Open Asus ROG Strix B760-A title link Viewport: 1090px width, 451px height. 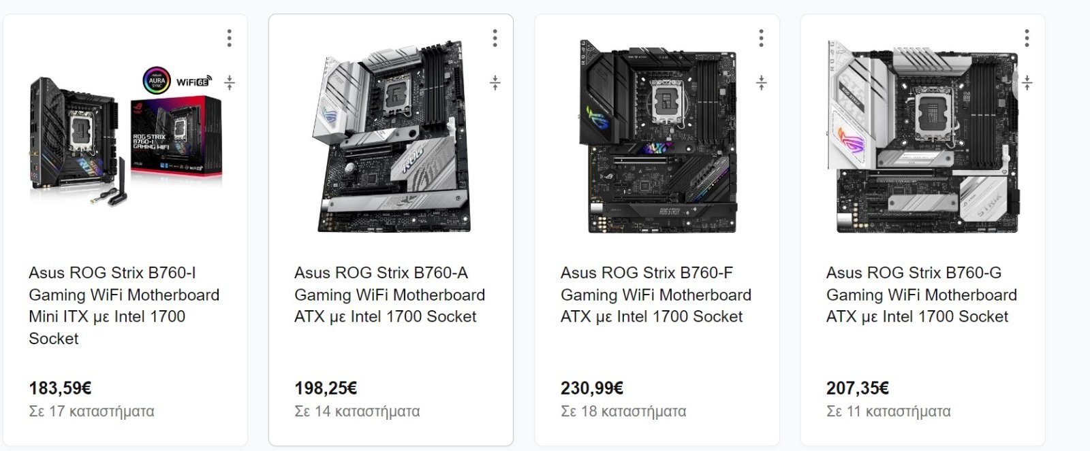pos(390,295)
